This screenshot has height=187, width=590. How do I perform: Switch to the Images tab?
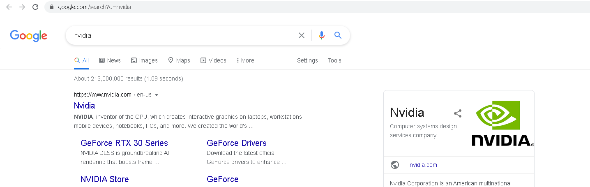(x=144, y=60)
